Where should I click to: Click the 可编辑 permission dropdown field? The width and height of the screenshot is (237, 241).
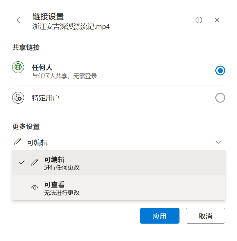(118, 142)
